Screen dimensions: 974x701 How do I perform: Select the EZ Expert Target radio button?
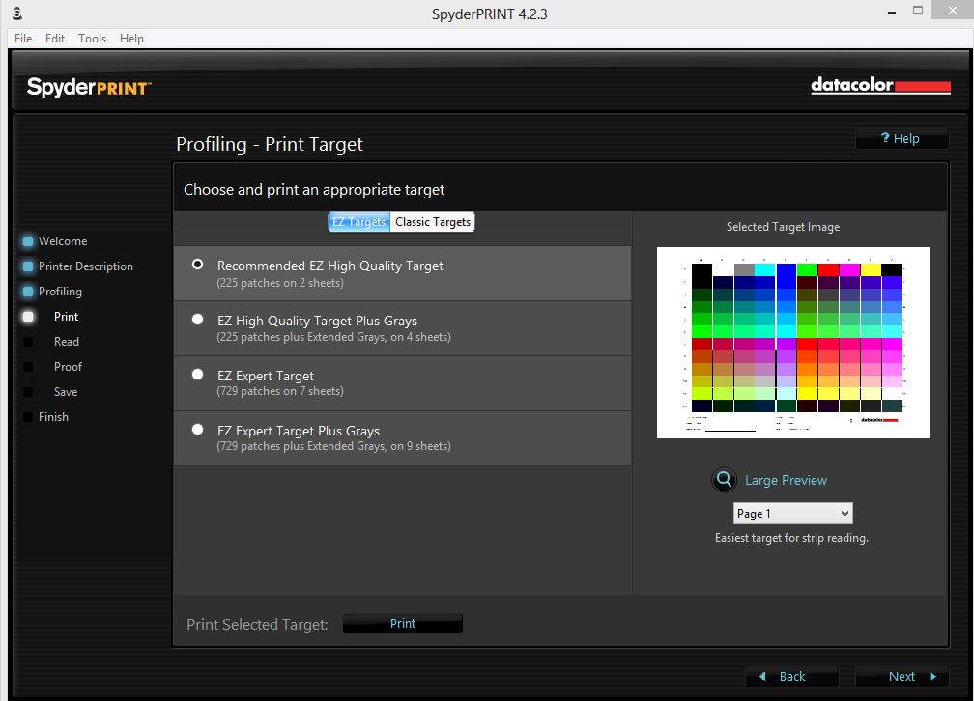click(x=197, y=374)
